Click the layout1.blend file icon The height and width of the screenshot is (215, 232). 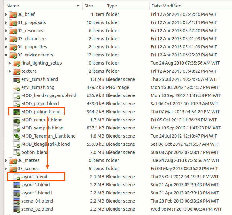17,185
